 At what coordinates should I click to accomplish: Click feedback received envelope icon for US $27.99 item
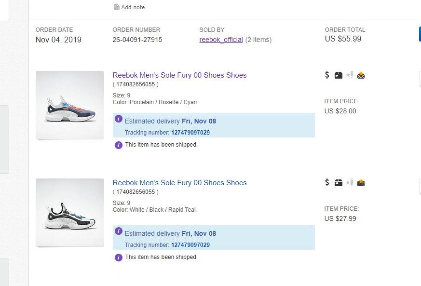coord(361,183)
